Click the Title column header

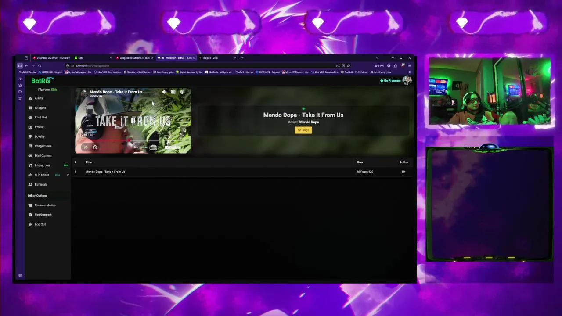89,162
